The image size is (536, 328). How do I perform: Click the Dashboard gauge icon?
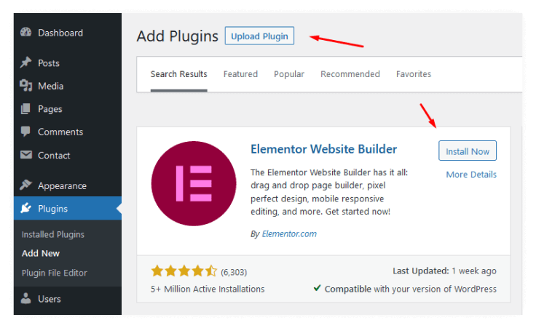coord(25,33)
